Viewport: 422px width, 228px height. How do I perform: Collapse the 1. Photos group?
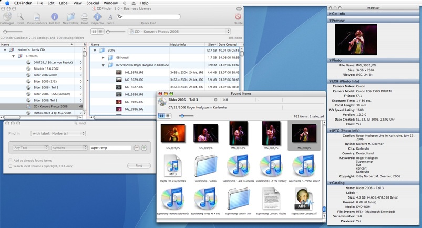click(13, 56)
